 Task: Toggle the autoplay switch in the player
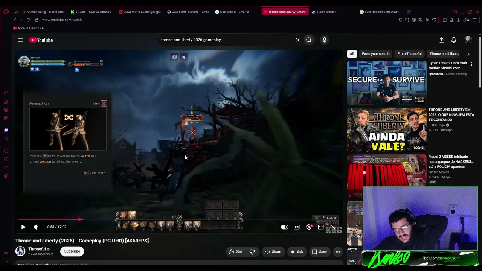tap(285, 227)
